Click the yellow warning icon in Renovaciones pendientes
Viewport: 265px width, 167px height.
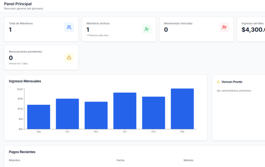pos(69,57)
